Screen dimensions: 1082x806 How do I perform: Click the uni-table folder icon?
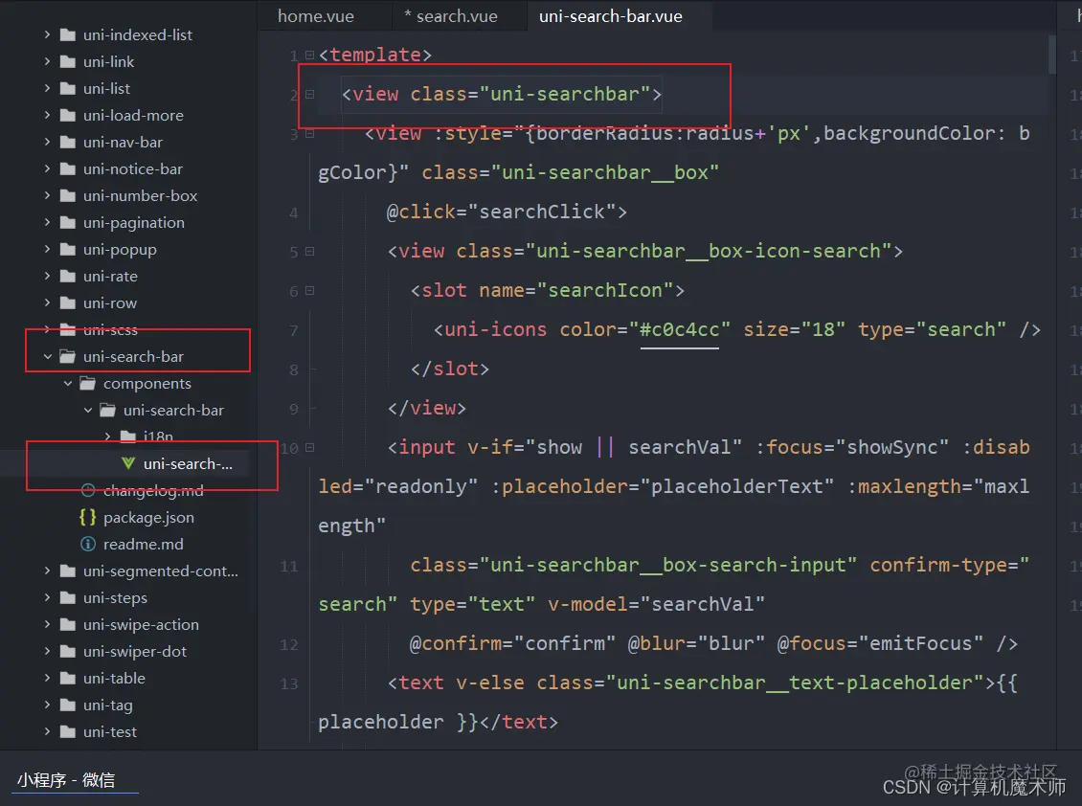pos(68,679)
